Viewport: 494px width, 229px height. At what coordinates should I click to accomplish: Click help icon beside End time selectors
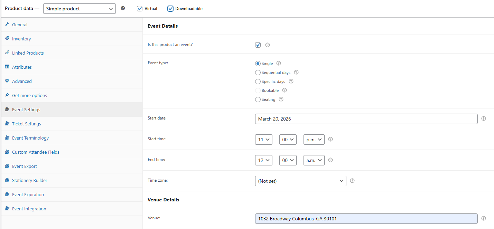330,160
